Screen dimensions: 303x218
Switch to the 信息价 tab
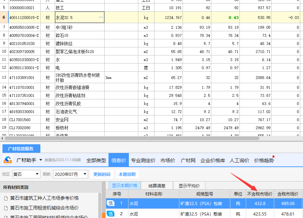pos(119,160)
